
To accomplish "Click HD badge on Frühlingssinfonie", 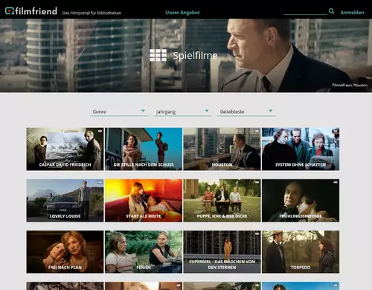I will click(336, 182).
